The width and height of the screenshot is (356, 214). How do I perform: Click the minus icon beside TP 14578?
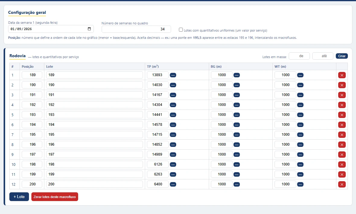[x=173, y=125]
